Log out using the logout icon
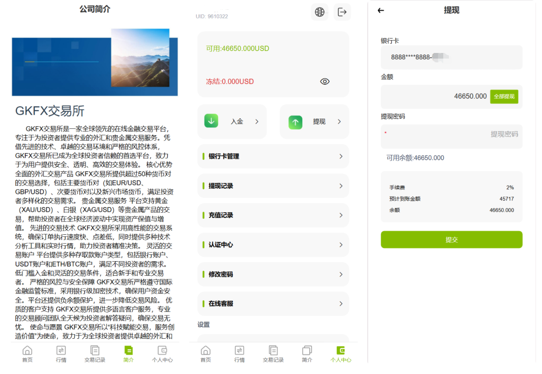The height and width of the screenshot is (374, 542). point(342,12)
